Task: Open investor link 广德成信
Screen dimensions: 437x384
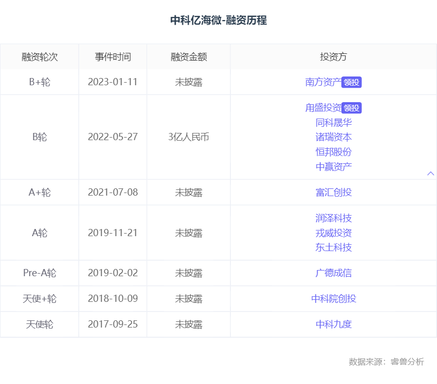Action: [x=334, y=273]
